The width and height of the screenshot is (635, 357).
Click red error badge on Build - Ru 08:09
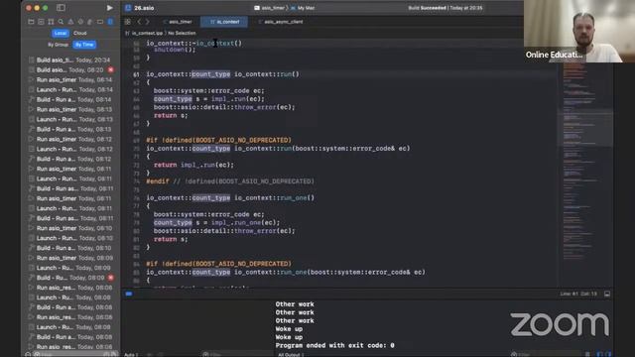tap(110, 278)
